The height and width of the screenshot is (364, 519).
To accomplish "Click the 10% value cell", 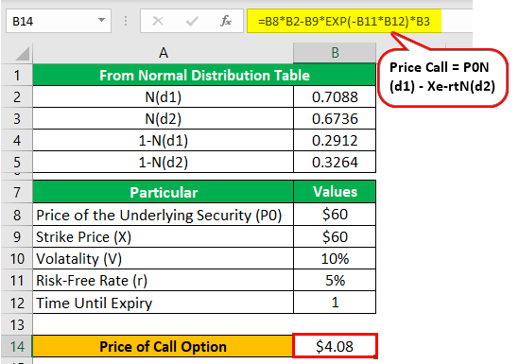I will (335, 259).
